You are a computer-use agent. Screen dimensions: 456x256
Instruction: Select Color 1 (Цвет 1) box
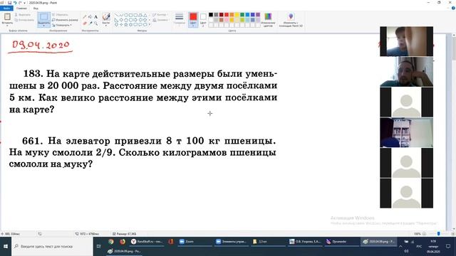193,19
